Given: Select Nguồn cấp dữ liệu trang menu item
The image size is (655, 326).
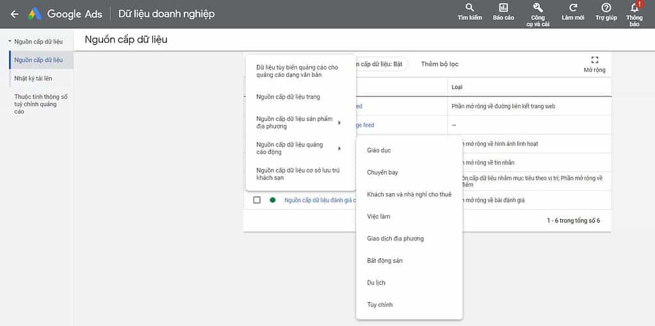Looking at the screenshot, I should coord(301,97).
